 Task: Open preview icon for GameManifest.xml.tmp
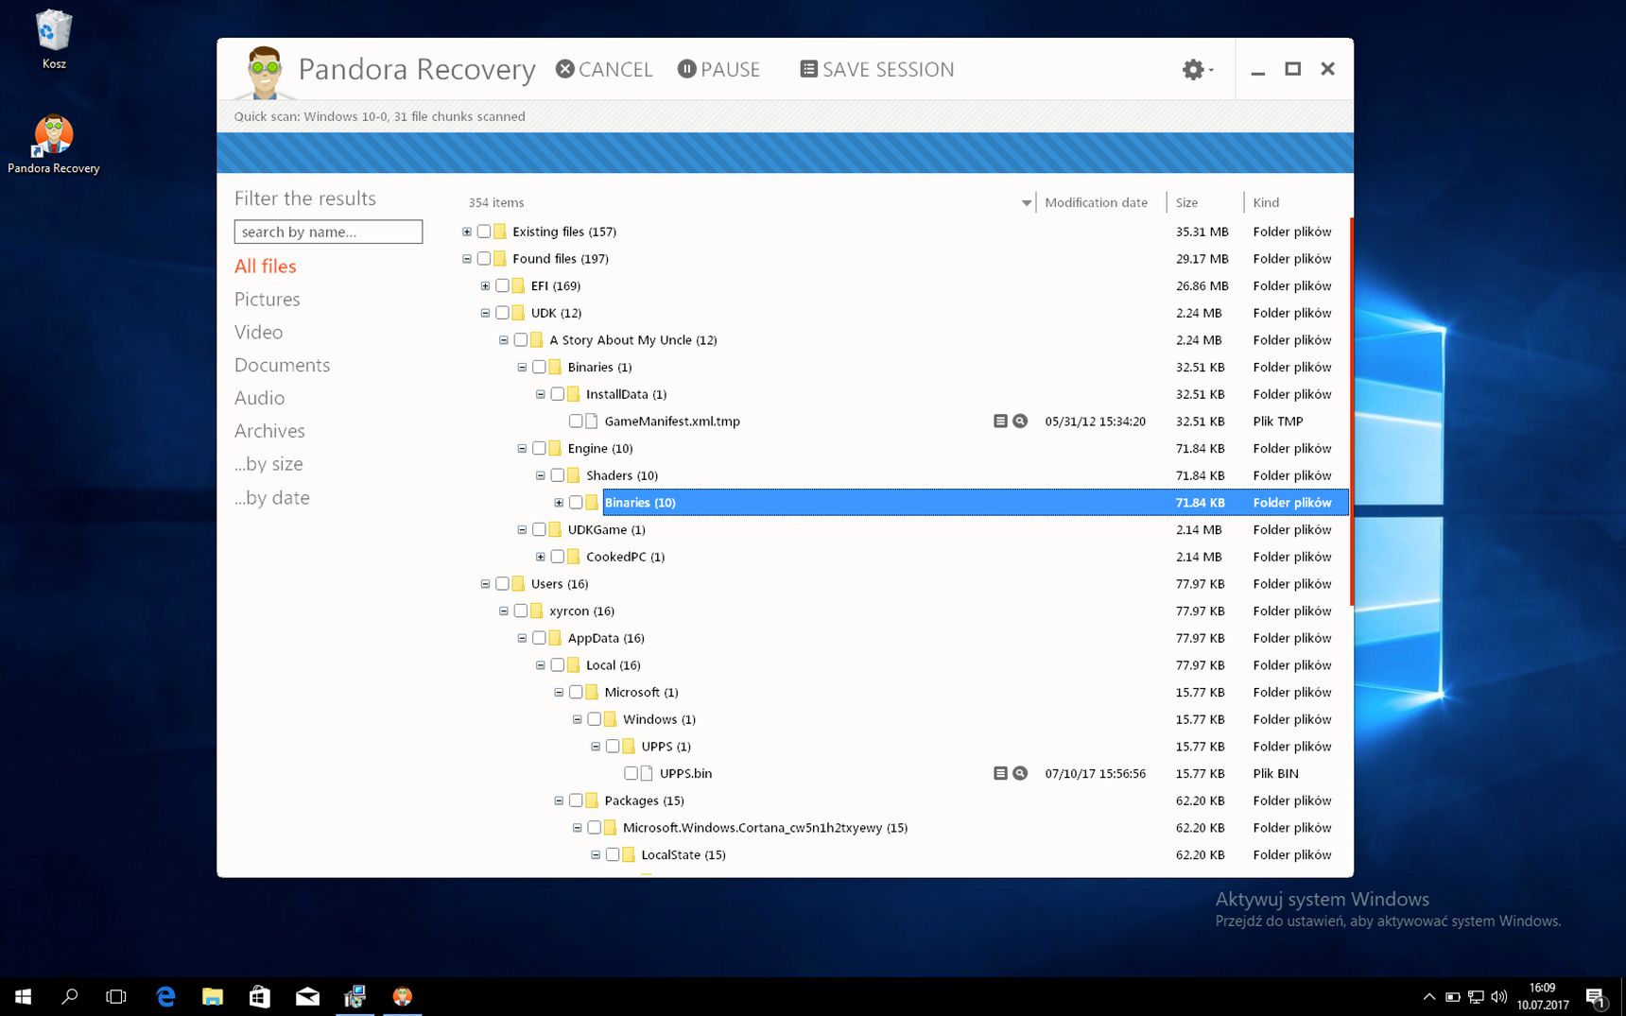tap(1000, 422)
